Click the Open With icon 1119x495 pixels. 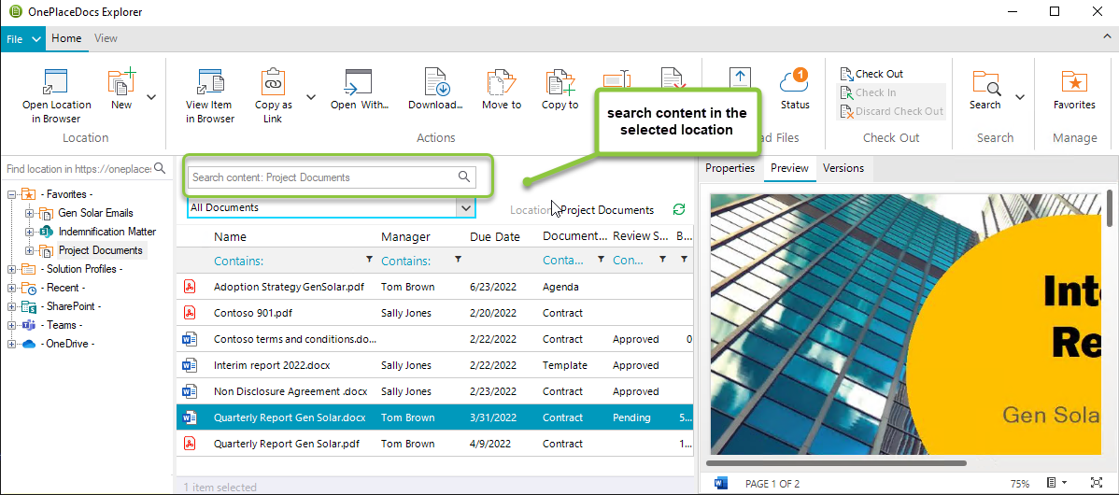click(359, 81)
